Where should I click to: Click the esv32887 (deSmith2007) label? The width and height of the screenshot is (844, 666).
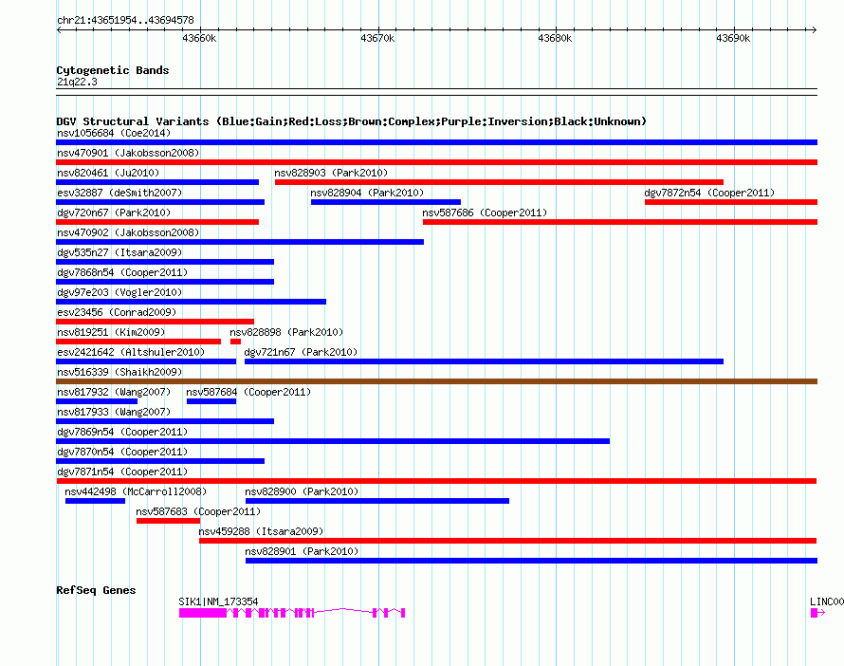119,193
